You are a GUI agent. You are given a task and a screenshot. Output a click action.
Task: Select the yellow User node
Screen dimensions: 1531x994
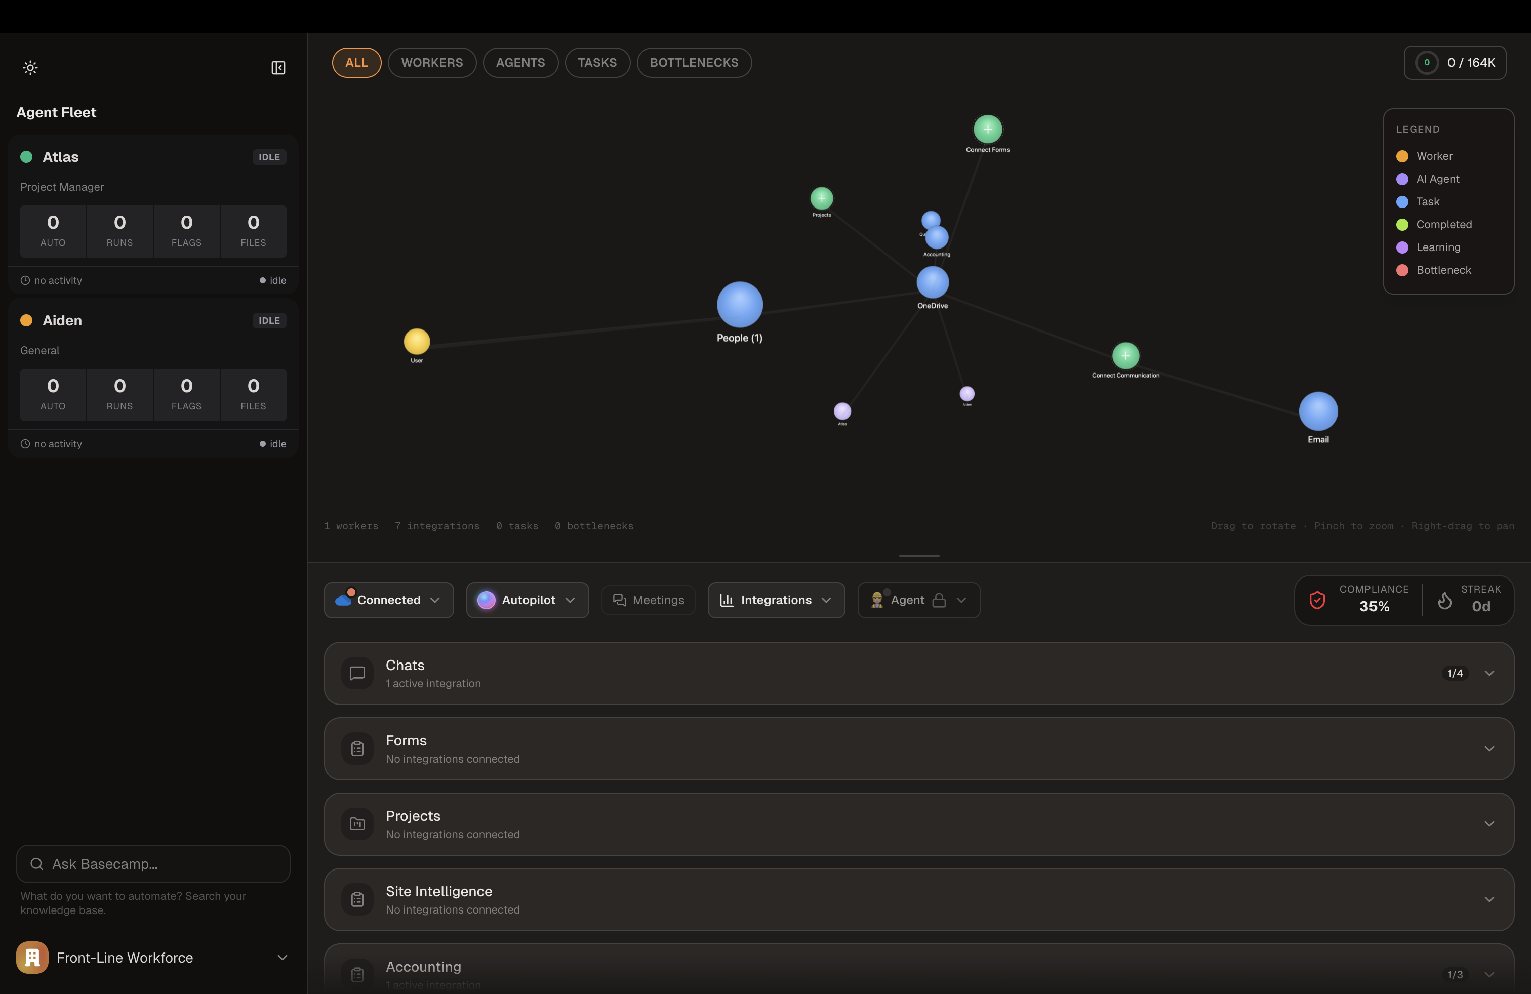[x=417, y=342]
